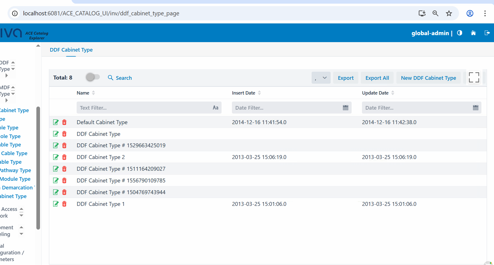This screenshot has width=494, height=265.
Task: Expand table to fullscreen view
Action: tap(474, 78)
